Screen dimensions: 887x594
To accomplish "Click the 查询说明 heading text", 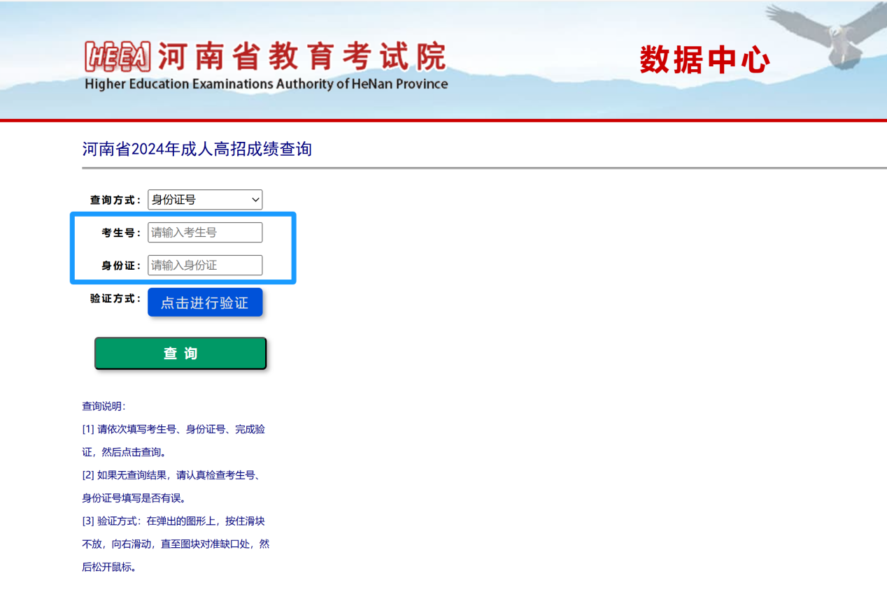I will (104, 407).
